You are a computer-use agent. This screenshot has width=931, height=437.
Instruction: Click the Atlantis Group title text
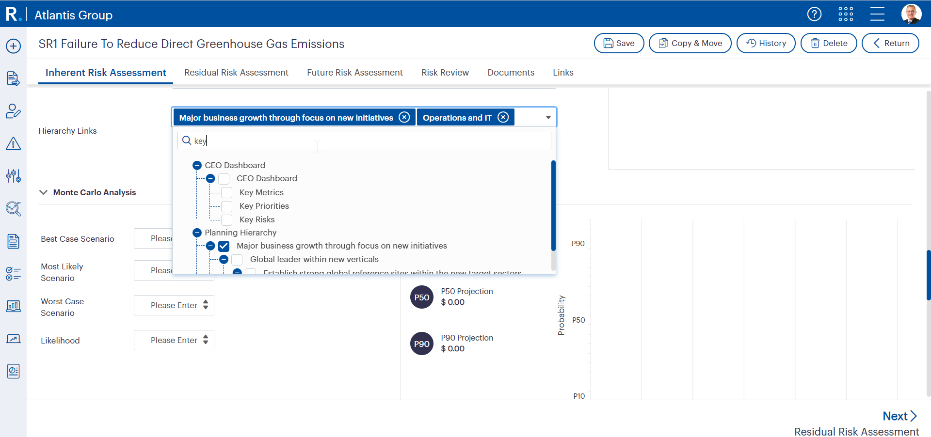click(x=73, y=15)
